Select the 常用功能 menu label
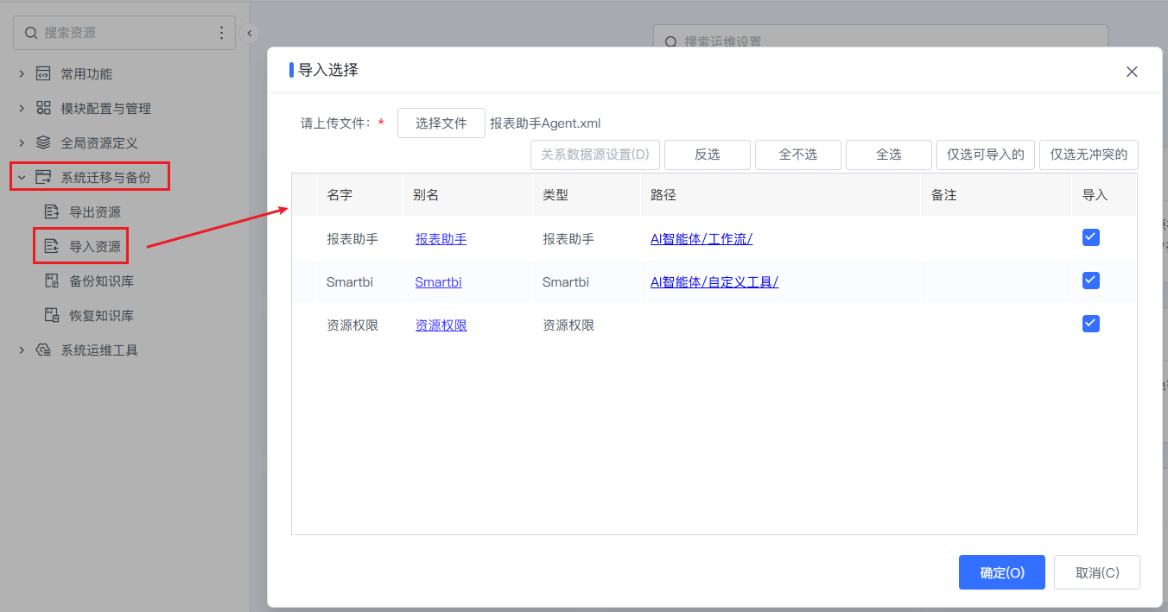This screenshot has width=1168, height=612. coord(86,74)
